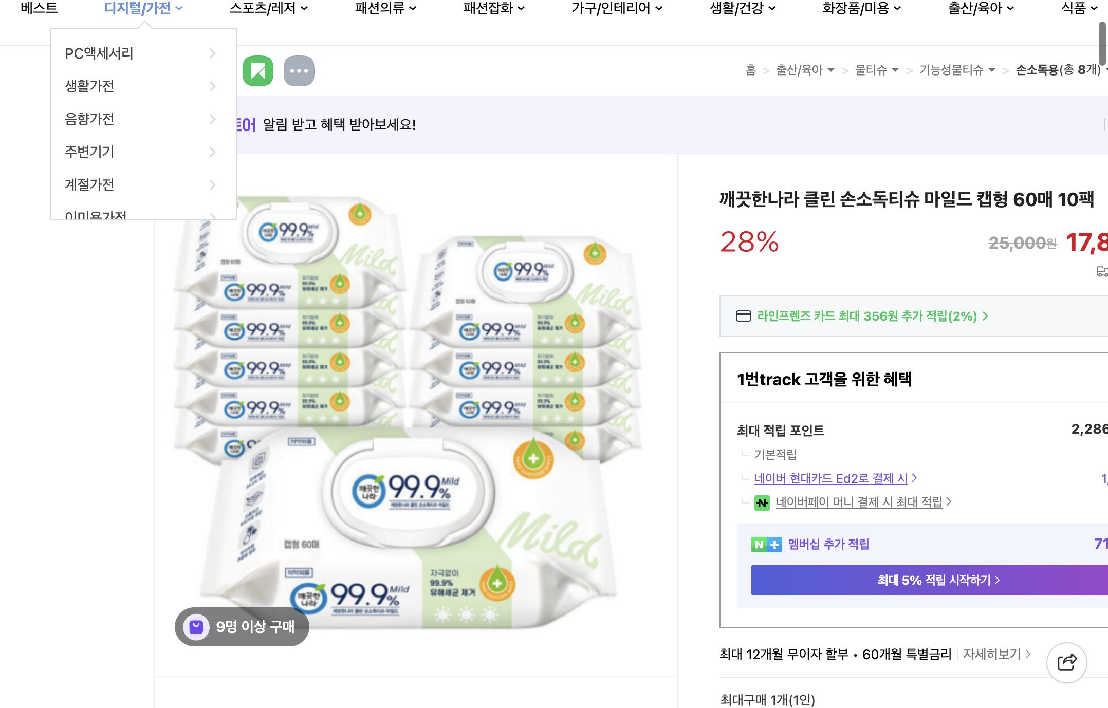Open the more options (...) icon
This screenshot has width=1108, height=708.
(299, 70)
